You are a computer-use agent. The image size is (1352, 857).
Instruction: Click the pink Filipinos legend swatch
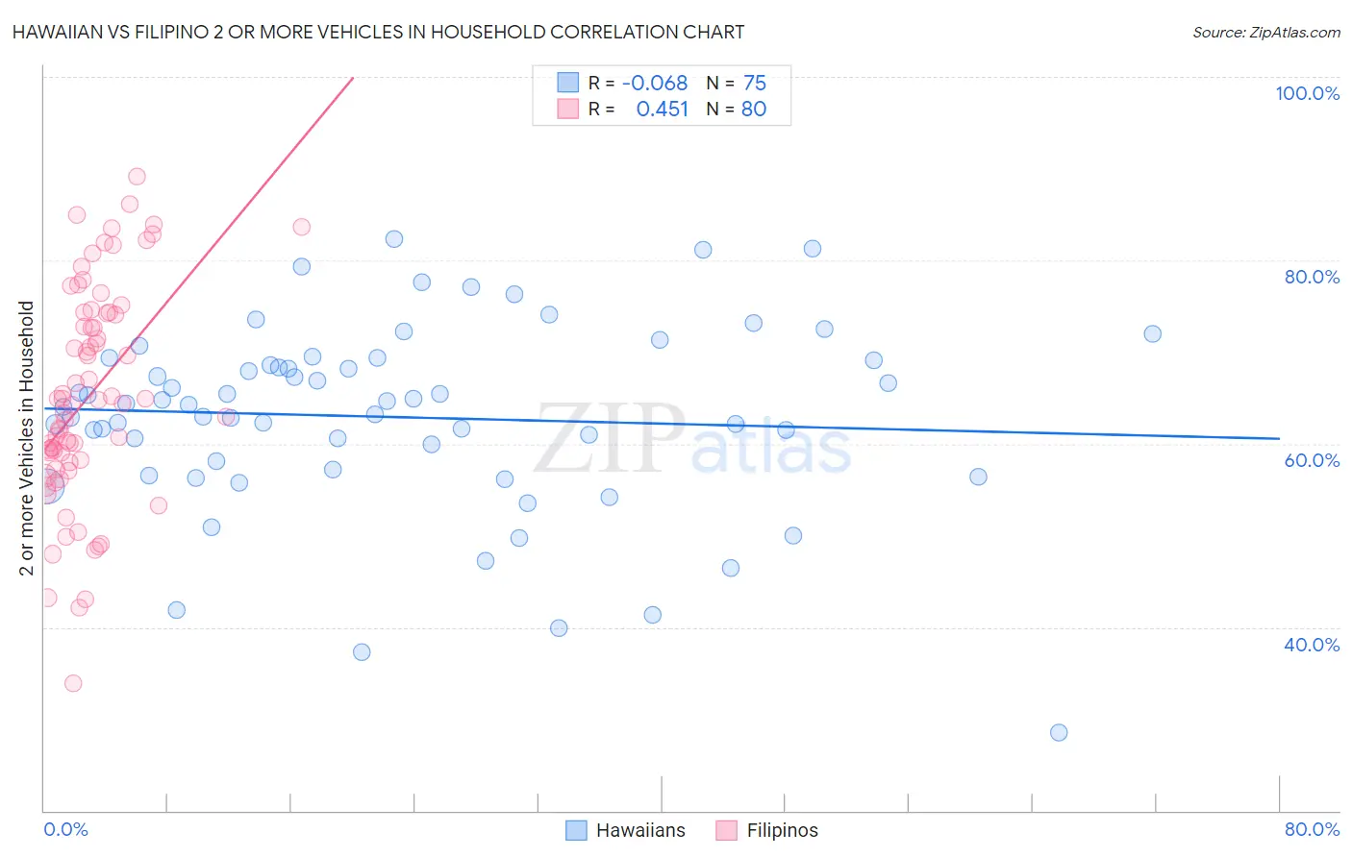click(x=727, y=830)
